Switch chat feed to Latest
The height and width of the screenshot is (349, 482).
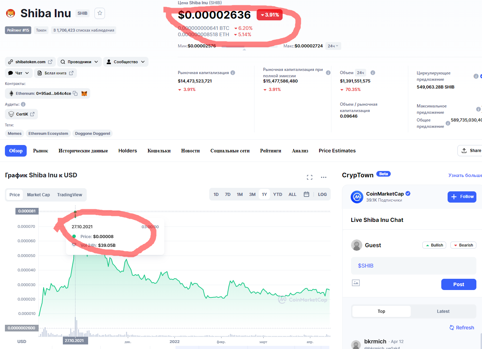click(443, 311)
